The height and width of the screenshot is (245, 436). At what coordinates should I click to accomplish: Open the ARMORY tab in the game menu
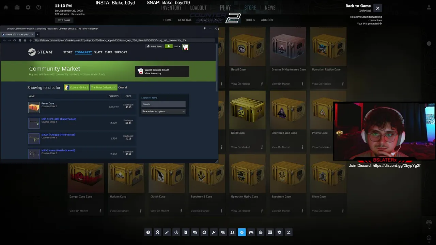coord(267,20)
